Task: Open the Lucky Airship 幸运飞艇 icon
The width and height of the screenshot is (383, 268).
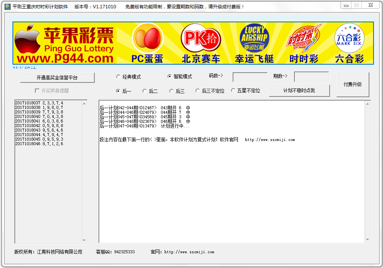Action: tap(254, 38)
